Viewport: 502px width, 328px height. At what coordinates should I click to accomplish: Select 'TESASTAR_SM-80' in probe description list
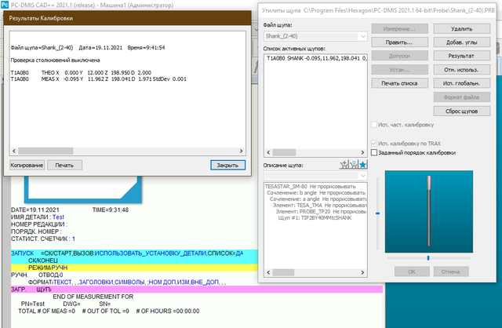click(x=311, y=187)
